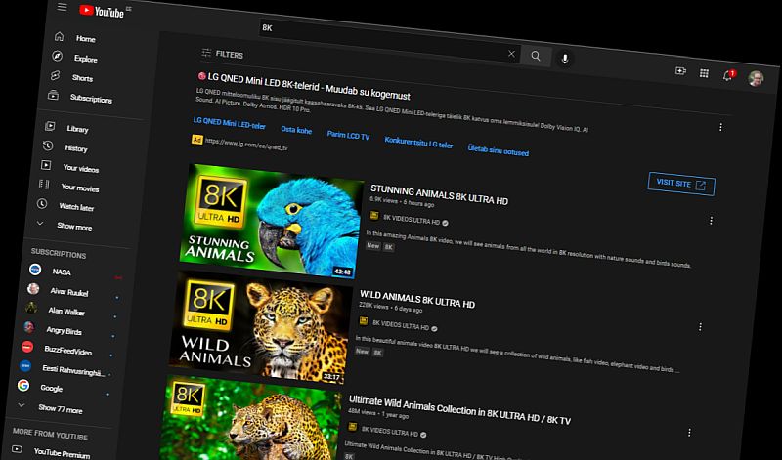Open options menu for Stunning Animals video
Image resolution: width=782 pixels, height=460 pixels.
(x=712, y=221)
